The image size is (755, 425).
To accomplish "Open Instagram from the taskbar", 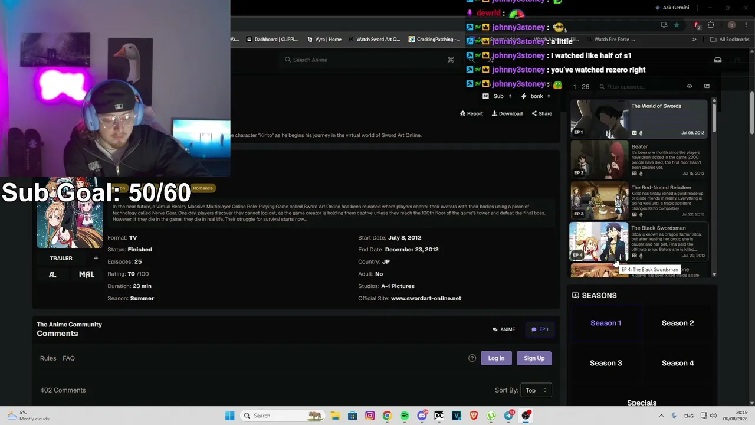I will tap(370, 416).
